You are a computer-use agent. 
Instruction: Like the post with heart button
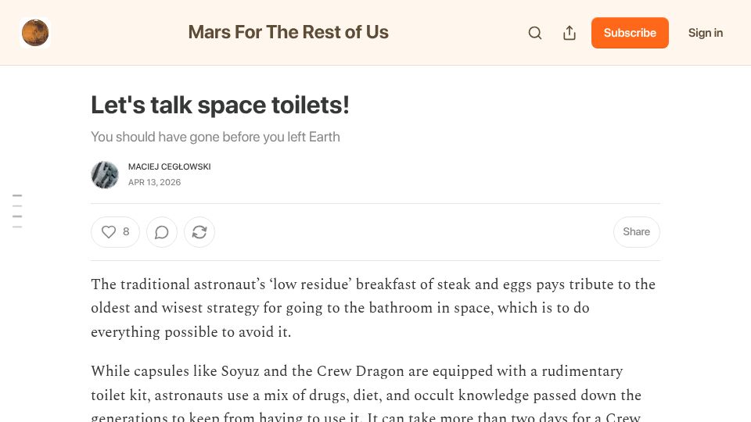pos(116,232)
